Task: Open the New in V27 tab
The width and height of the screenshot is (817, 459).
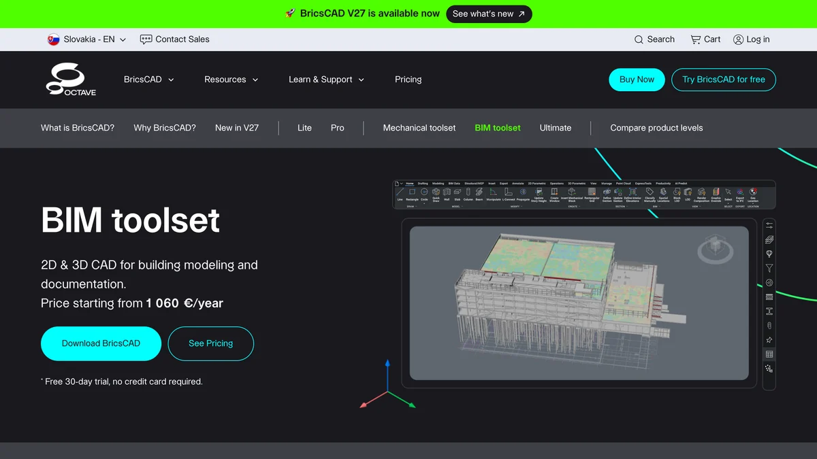Action: point(237,128)
